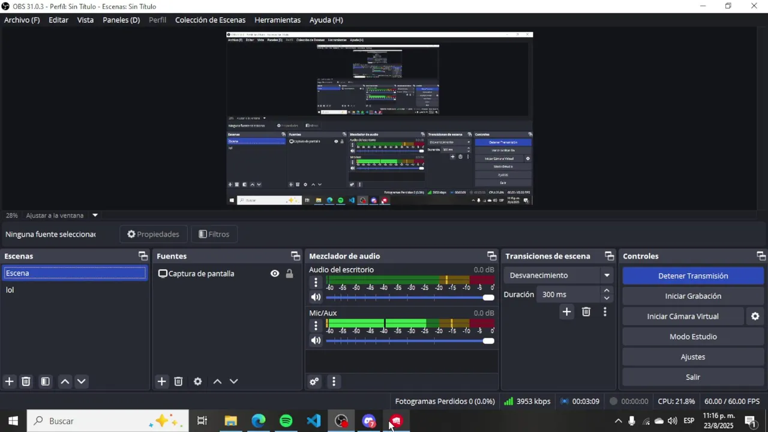The image size is (768, 432).
Task: Open Microsoft Edge from taskbar
Action: click(x=259, y=421)
